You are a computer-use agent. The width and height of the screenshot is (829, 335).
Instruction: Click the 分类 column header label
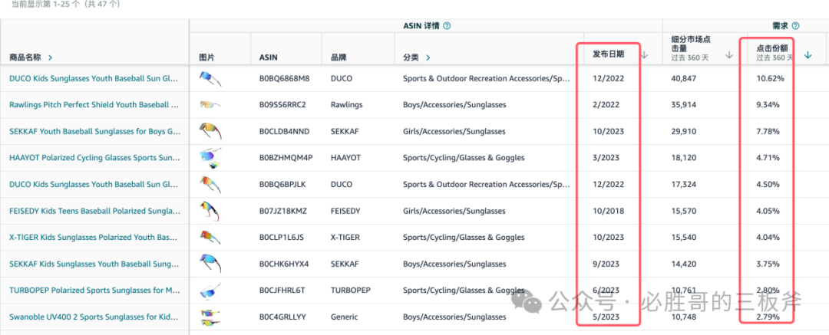tap(411, 57)
